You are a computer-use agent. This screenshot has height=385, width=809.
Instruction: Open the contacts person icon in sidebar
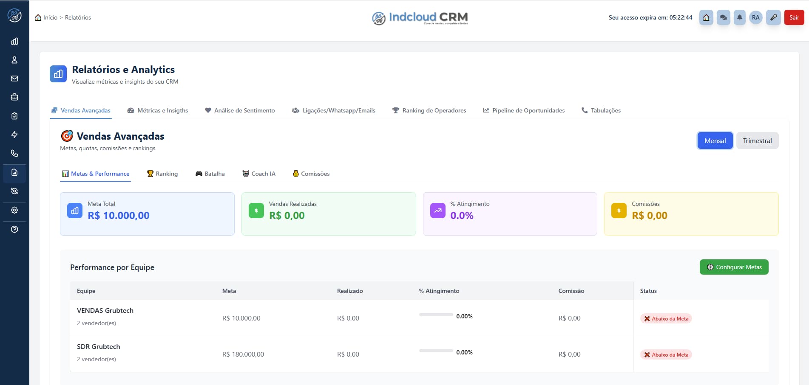point(14,60)
